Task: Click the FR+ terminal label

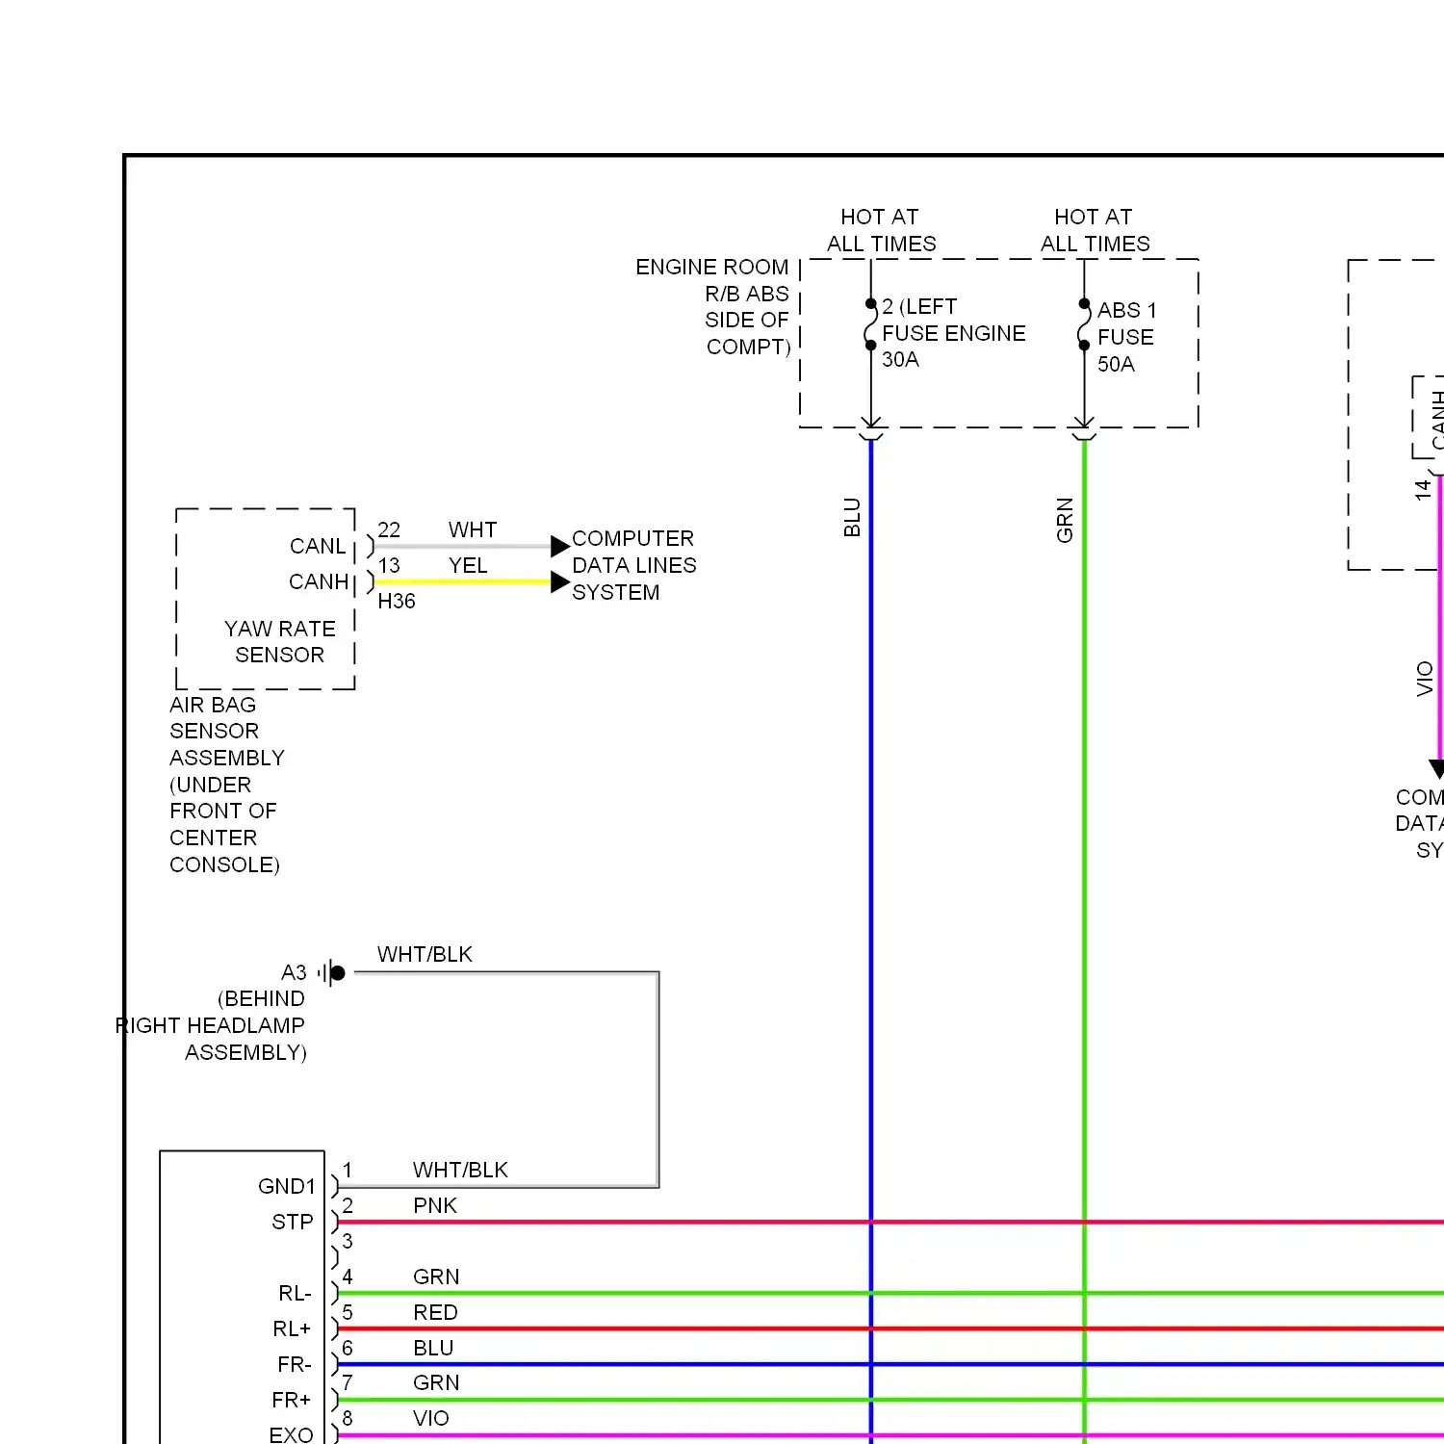Action: pos(292,1401)
